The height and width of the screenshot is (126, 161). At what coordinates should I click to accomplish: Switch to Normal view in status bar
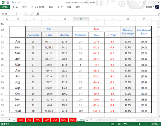click(113, 124)
